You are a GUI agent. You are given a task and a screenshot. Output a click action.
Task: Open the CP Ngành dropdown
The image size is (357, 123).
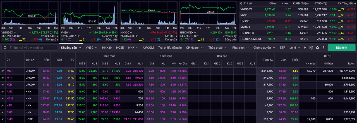click(x=195, y=48)
